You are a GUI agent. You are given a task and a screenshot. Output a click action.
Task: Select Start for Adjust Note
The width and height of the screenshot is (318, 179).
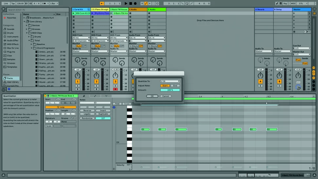(165, 86)
